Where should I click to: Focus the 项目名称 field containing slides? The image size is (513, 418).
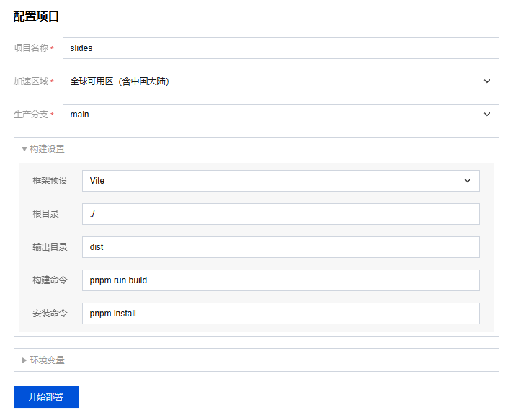pyautogui.click(x=280, y=48)
